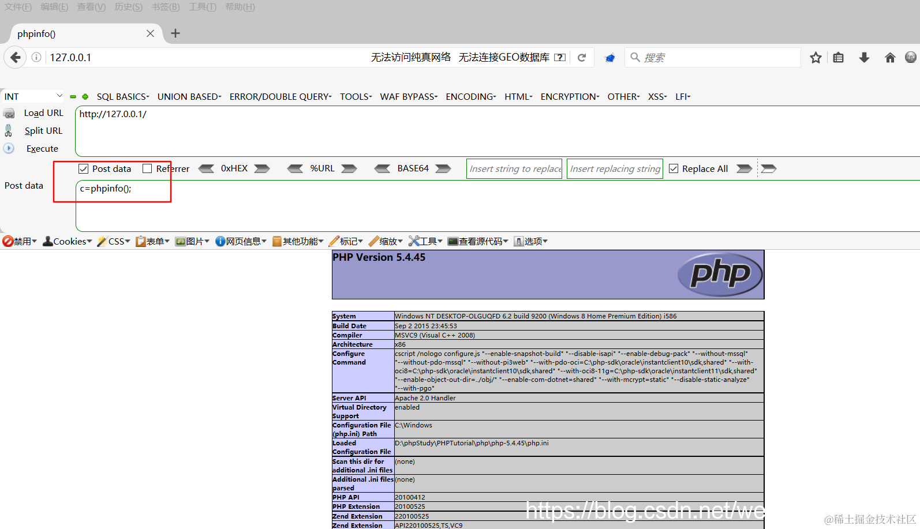Expand the LFI dropdown
This screenshot has width=920, height=529.
tap(683, 96)
